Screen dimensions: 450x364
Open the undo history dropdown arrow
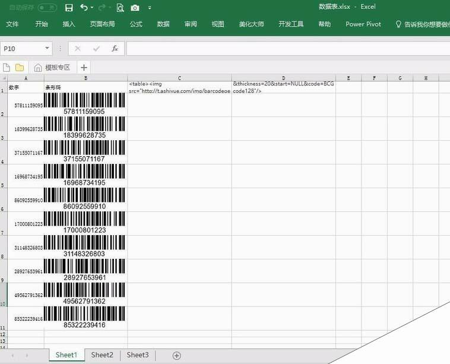(x=92, y=8)
